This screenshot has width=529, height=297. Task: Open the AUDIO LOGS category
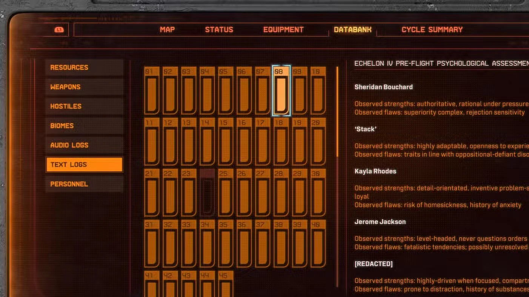tap(85, 145)
